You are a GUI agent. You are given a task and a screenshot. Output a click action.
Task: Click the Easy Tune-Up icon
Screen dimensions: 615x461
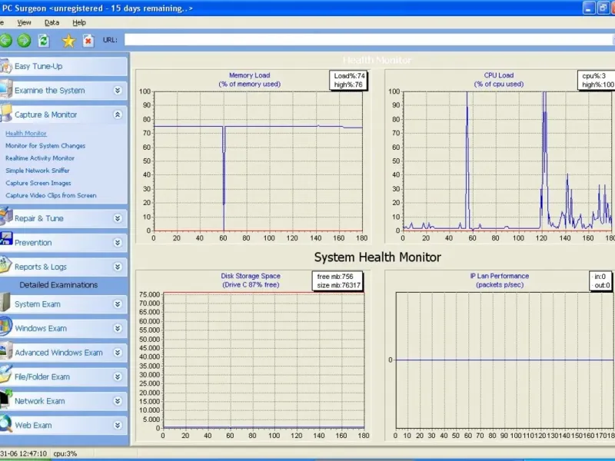pos(5,66)
